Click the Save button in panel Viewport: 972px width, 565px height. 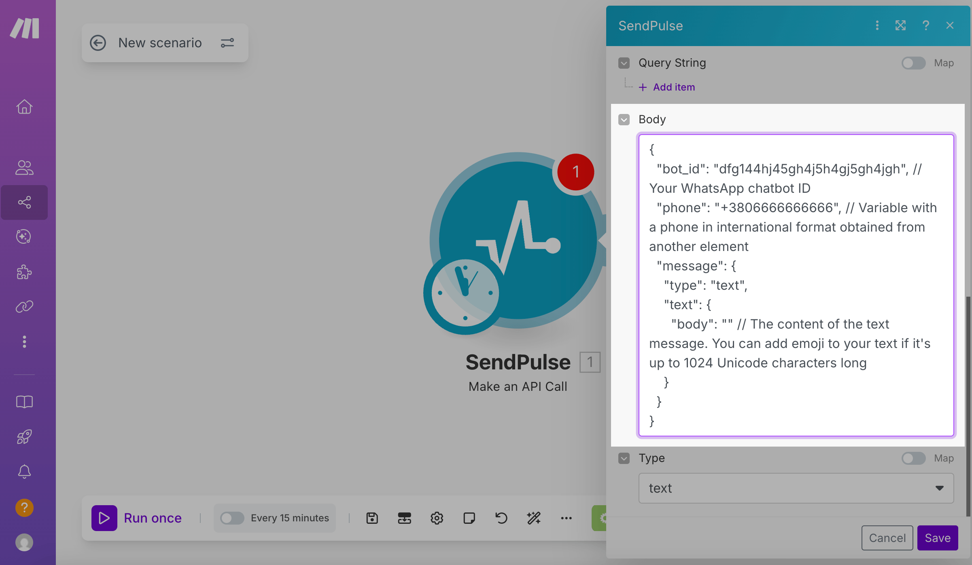[x=937, y=538]
